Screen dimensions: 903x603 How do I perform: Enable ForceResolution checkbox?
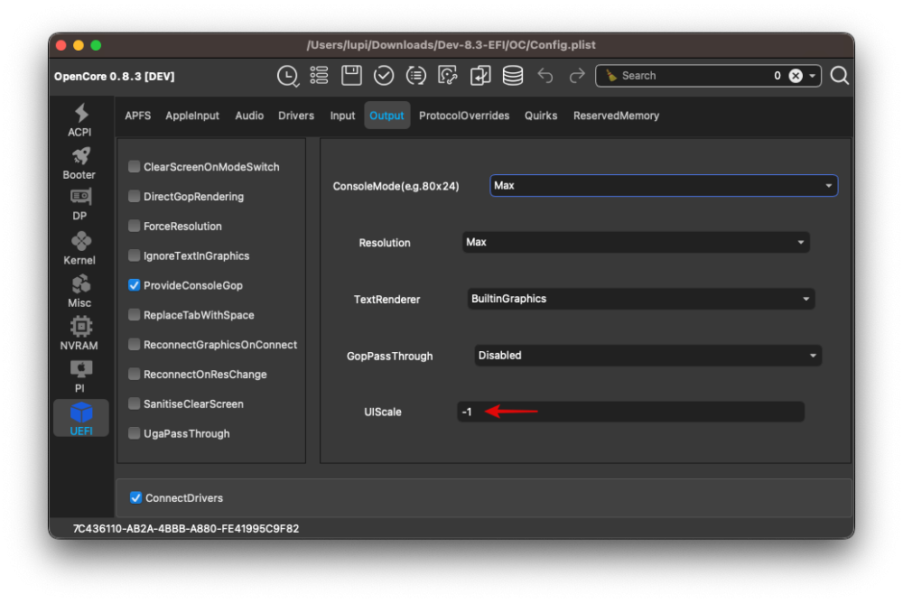[x=134, y=226]
